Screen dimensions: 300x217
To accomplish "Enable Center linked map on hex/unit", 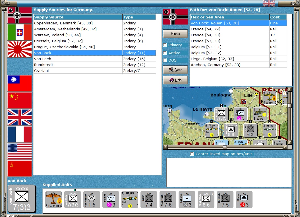I will (x=192, y=154).
